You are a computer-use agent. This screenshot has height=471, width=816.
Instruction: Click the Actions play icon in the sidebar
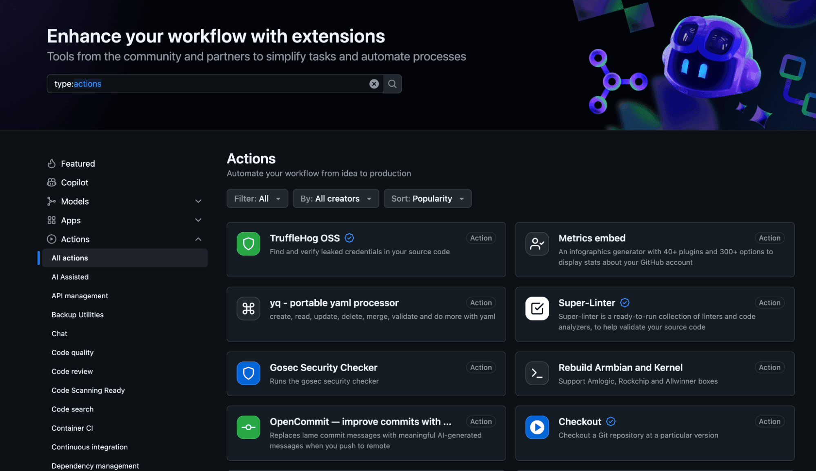pyautogui.click(x=51, y=239)
